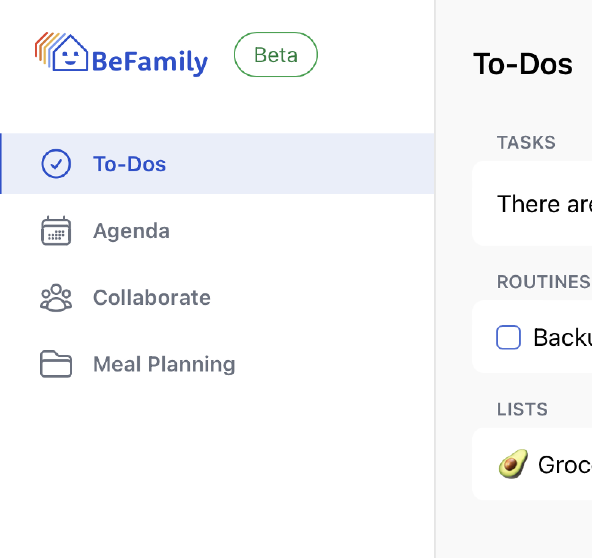Viewport: 592px width, 558px height.
Task: Click the Beta badge
Action: tap(276, 55)
